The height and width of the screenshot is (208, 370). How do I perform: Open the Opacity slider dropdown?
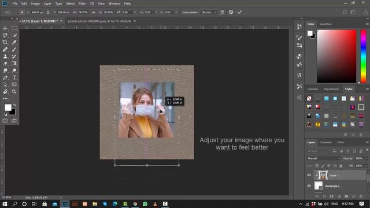366,158
